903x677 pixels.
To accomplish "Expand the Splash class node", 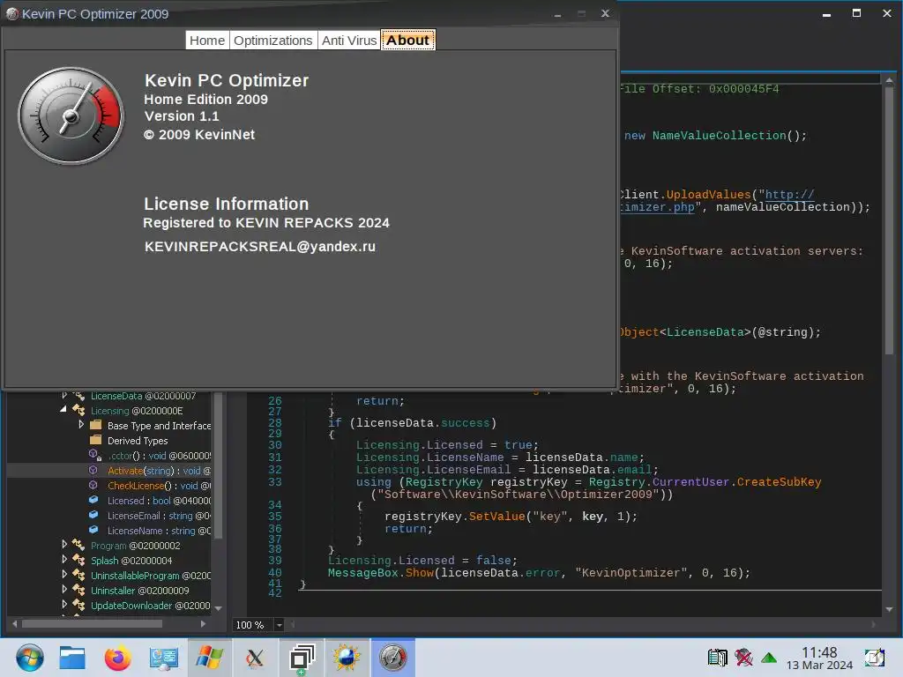I will [64, 559].
